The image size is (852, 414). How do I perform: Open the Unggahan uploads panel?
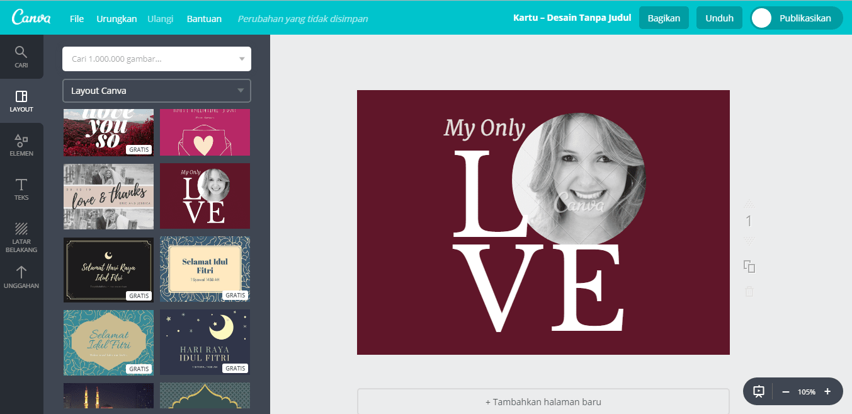pyautogui.click(x=21, y=277)
